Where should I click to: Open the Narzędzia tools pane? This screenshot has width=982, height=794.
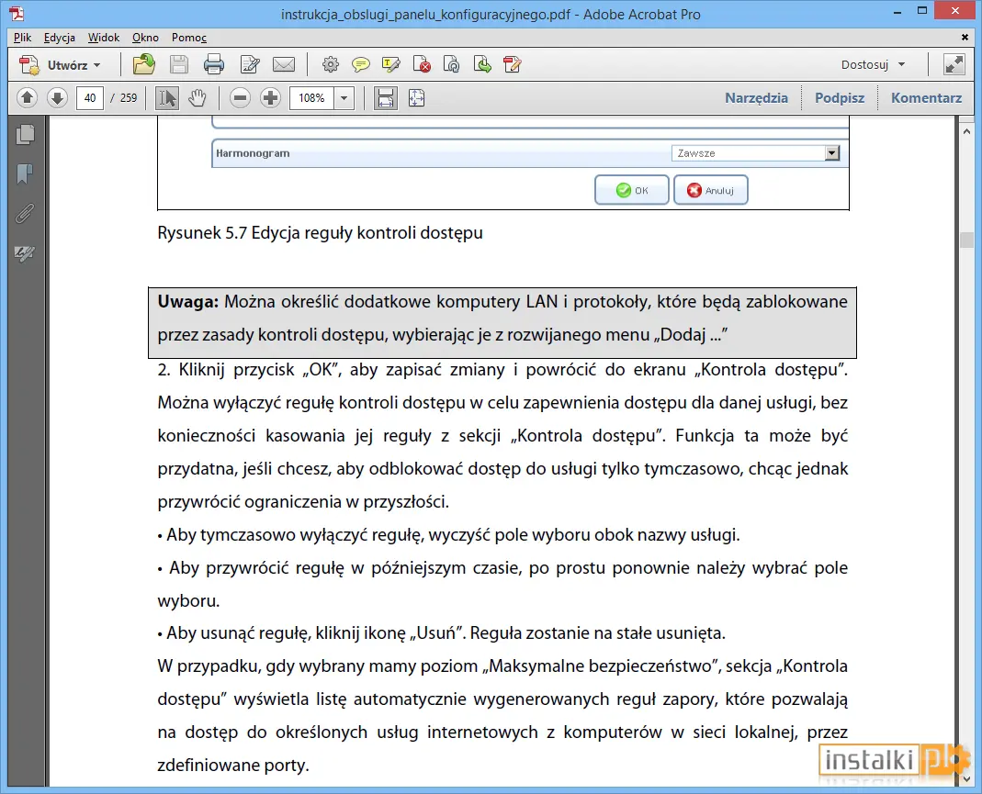[757, 97]
